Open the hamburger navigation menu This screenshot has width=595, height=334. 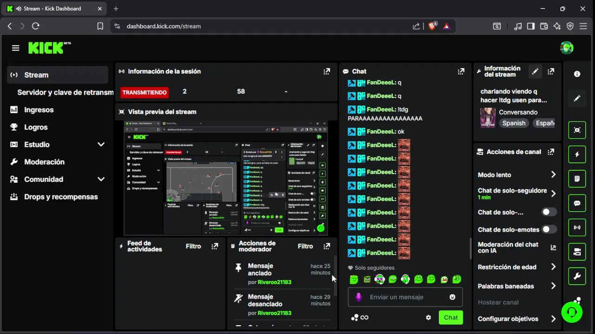click(16, 48)
